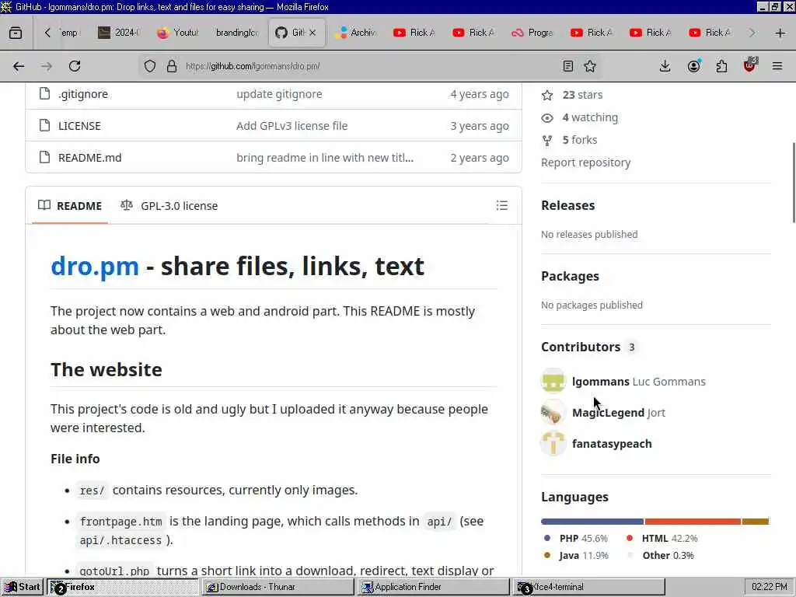The height and width of the screenshot is (597, 796).
Task: Click the 5 forks link
Action: click(580, 140)
